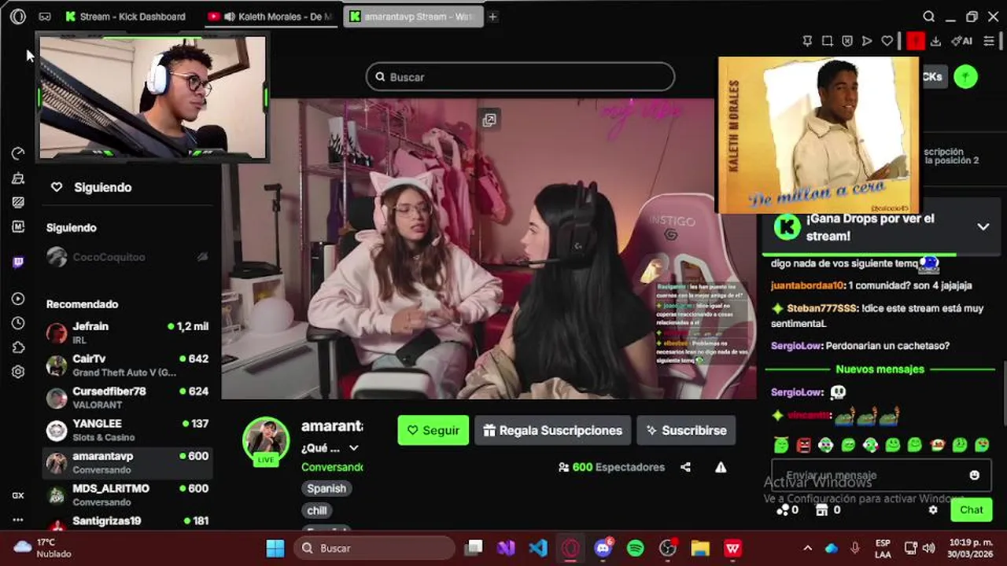Image resolution: width=1007 pixels, height=566 pixels.
Task: Open Jefrain's recommended channel
Action: (x=127, y=333)
